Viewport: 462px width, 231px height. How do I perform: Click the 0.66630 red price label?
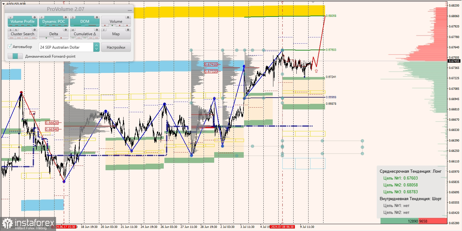tap(52, 123)
